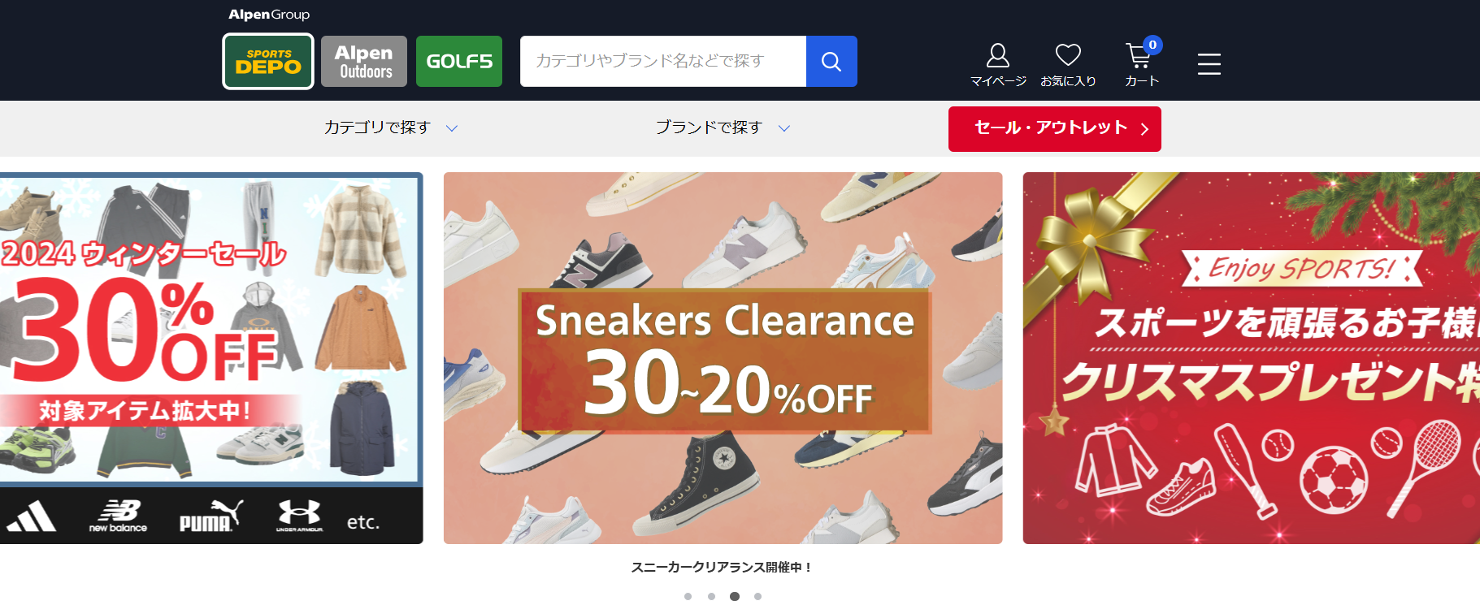Open the Sneakers Clearance banner
Image resolution: width=1480 pixels, height=605 pixels.
(x=723, y=358)
